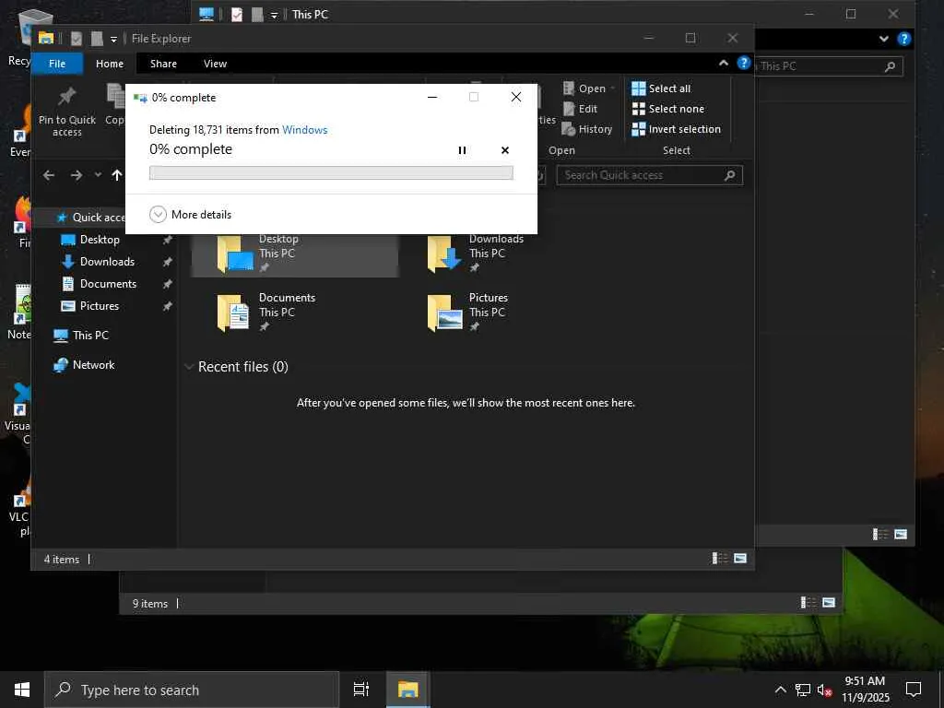Pin to Quick access button
Image resolution: width=944 pixels, height=708 pixels.
coord(66,112)
